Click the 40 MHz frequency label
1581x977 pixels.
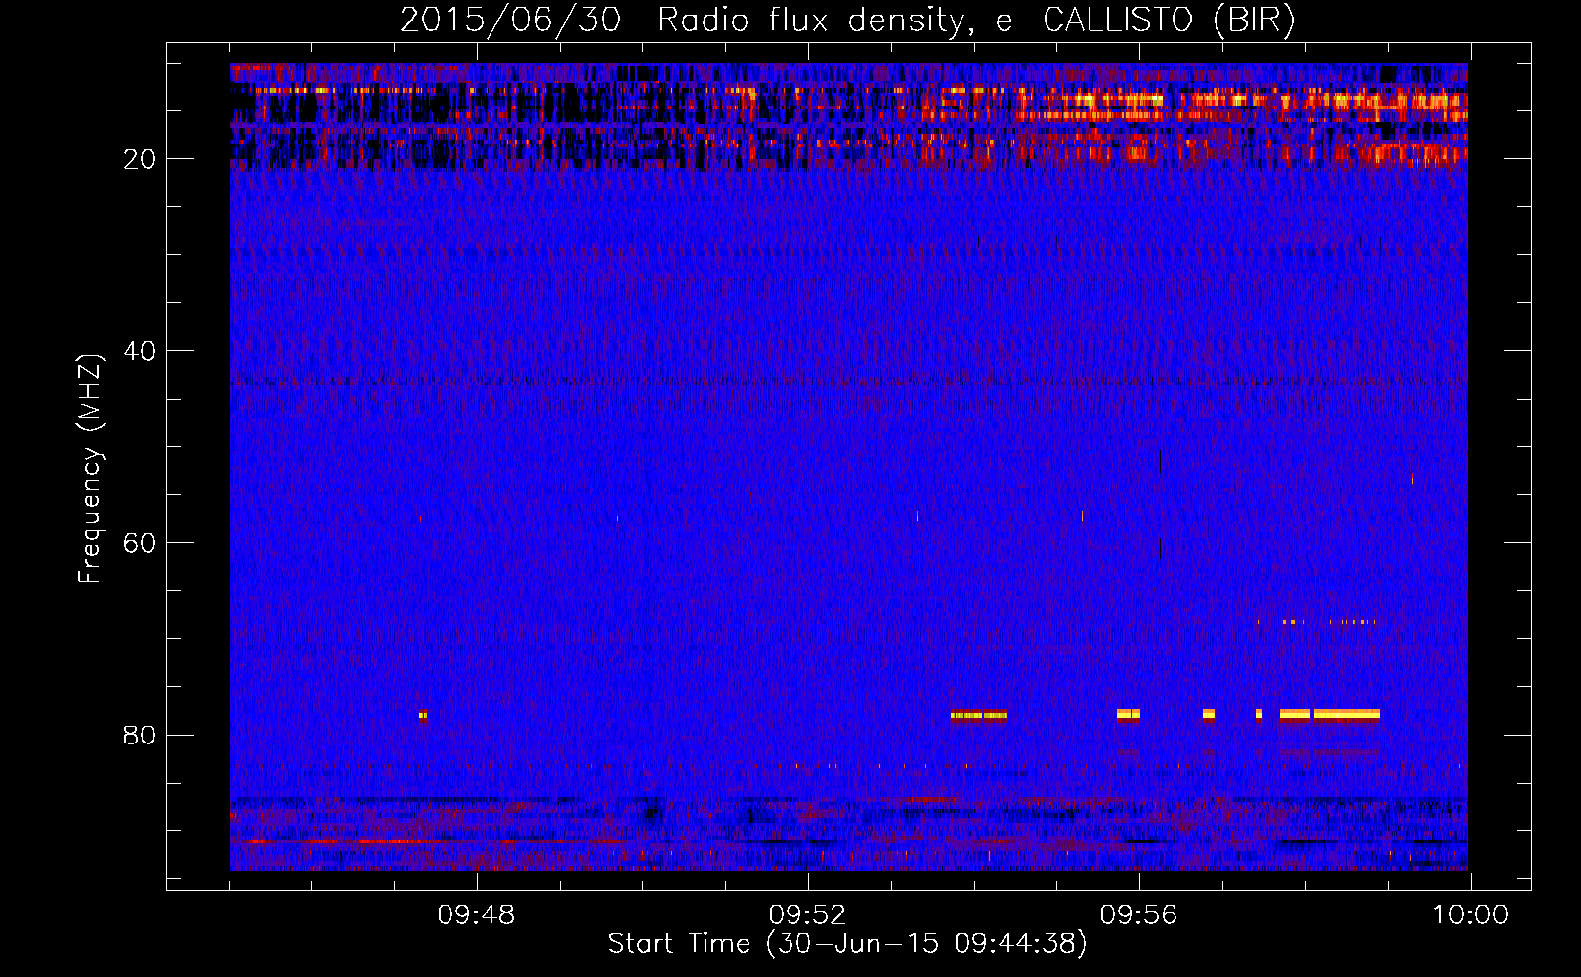pyautogui.click(x=140, y=351)
